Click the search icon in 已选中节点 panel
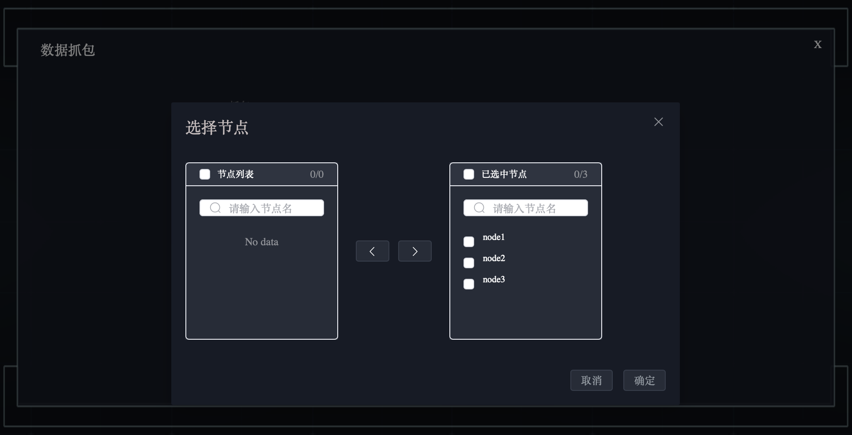Image resolution: width=852 pixels, height=435 pixels. (x=479, y=208)
